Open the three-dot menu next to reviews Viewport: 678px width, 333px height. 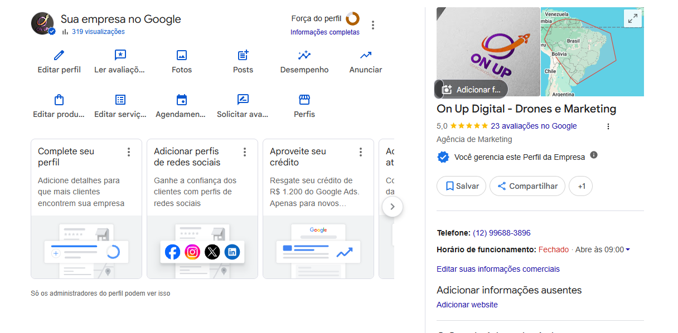tap(608, 126)
